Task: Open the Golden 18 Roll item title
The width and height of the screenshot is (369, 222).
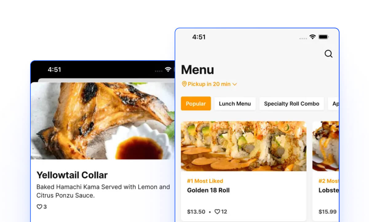Action: [x=208, y=190]
